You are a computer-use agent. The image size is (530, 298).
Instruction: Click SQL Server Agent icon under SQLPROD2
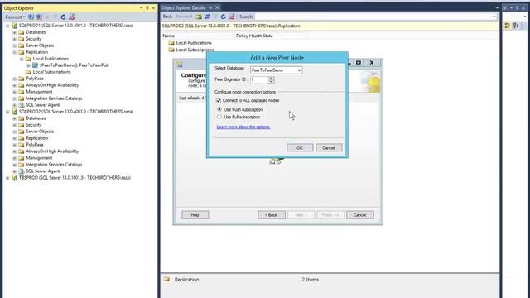(x=22, y=171)
